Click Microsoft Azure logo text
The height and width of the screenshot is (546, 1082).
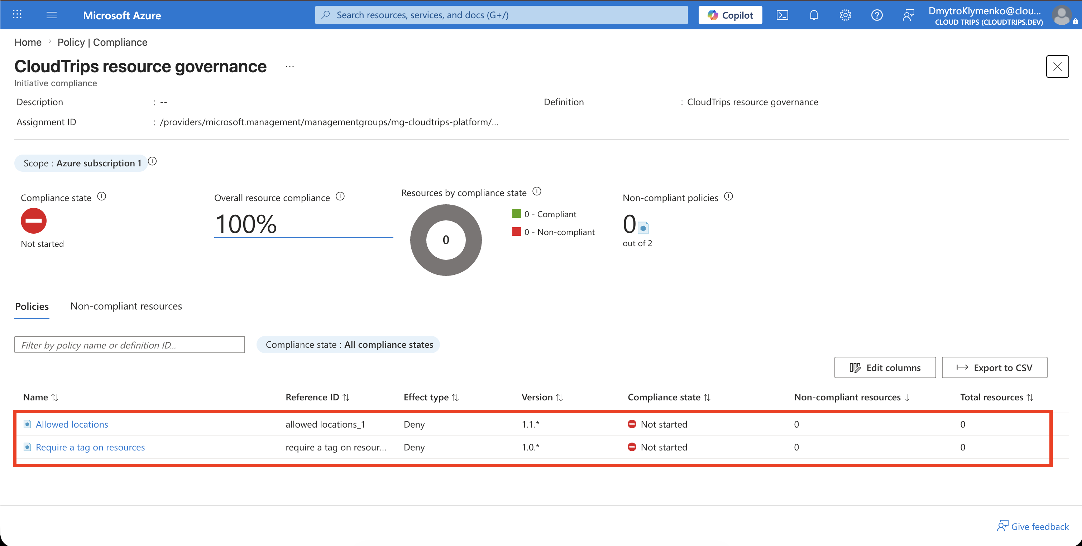[x=122, y=15]
